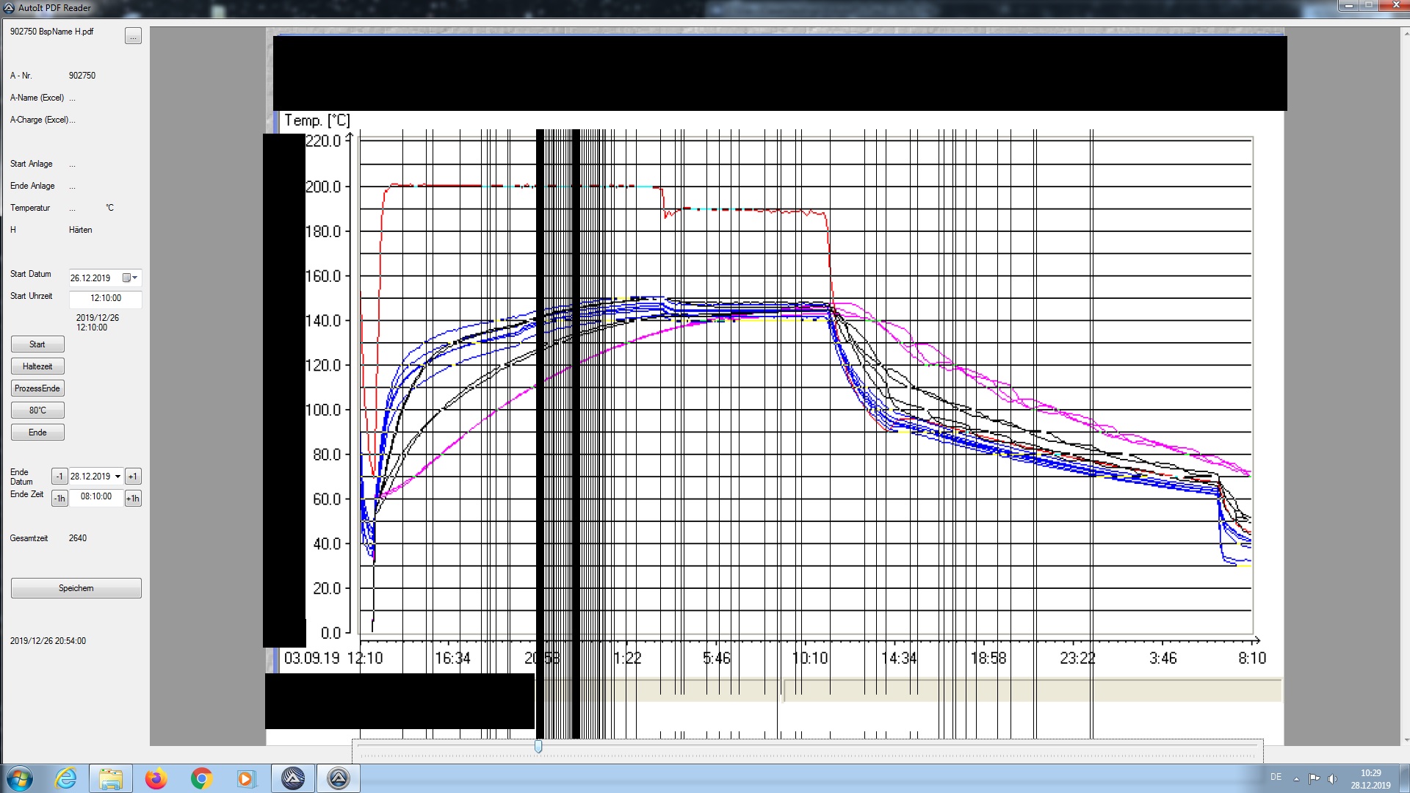Click the file browse '...' button
The image size is (1410, 793).
pos(133,36)
